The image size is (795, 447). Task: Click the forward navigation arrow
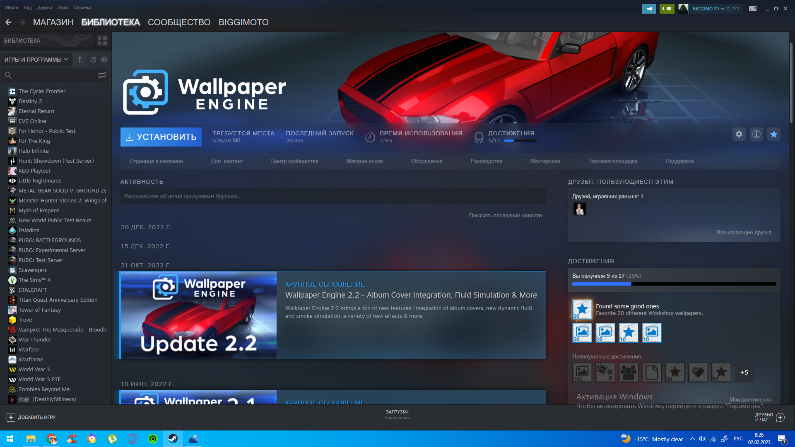coord(22,22)
